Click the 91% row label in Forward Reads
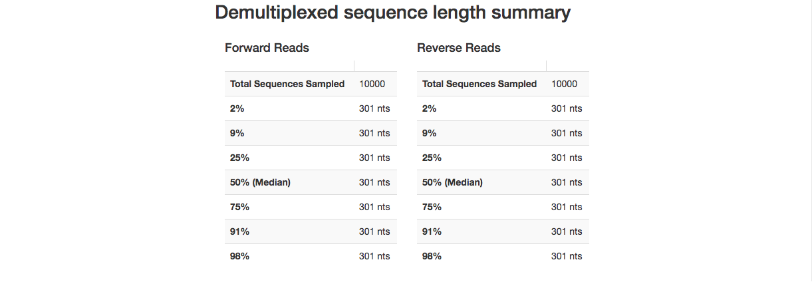Screen dimensions: 812x284 pyautogui.click(x=239, y=231)
